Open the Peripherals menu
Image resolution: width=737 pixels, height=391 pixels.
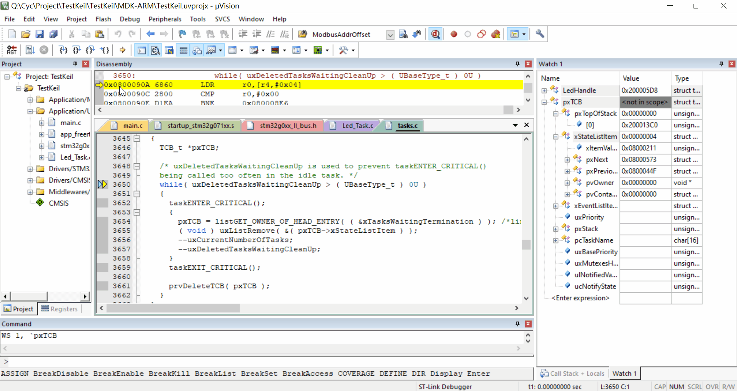tap(165, 19)
